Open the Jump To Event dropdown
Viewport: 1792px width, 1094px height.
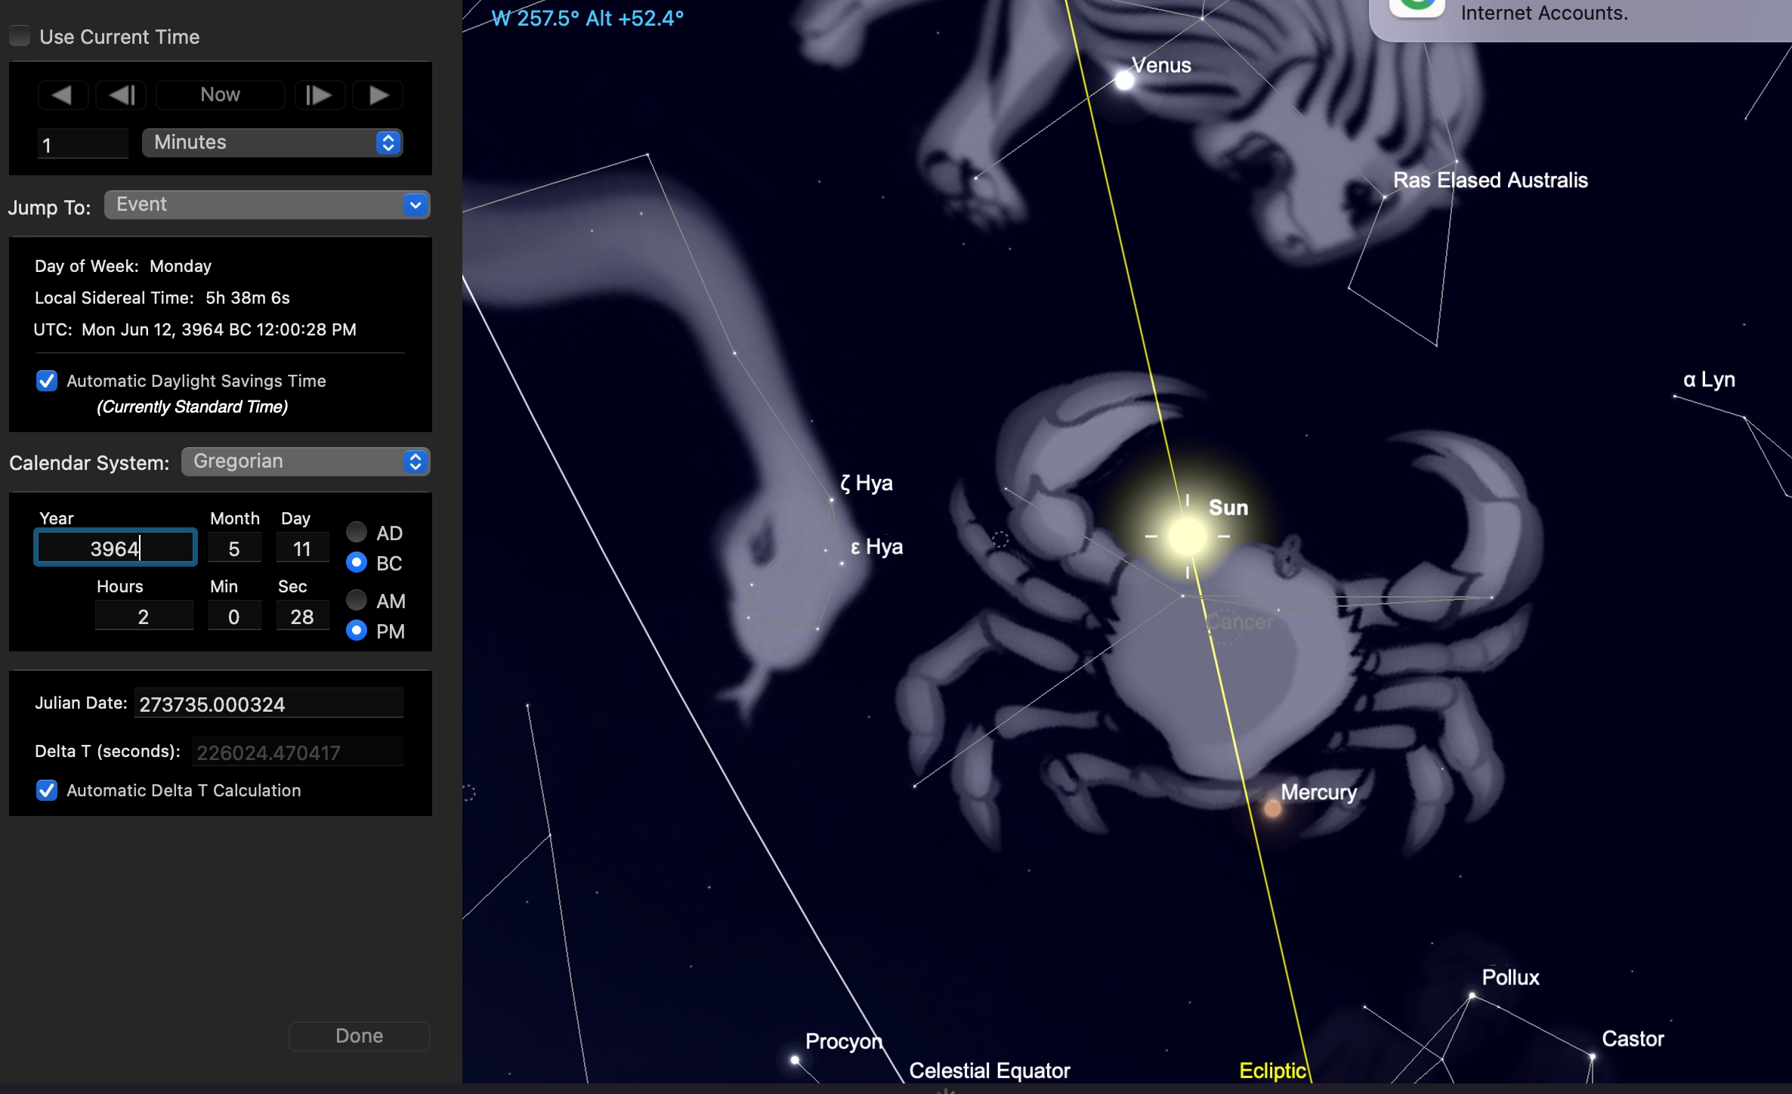click(267, 205)
